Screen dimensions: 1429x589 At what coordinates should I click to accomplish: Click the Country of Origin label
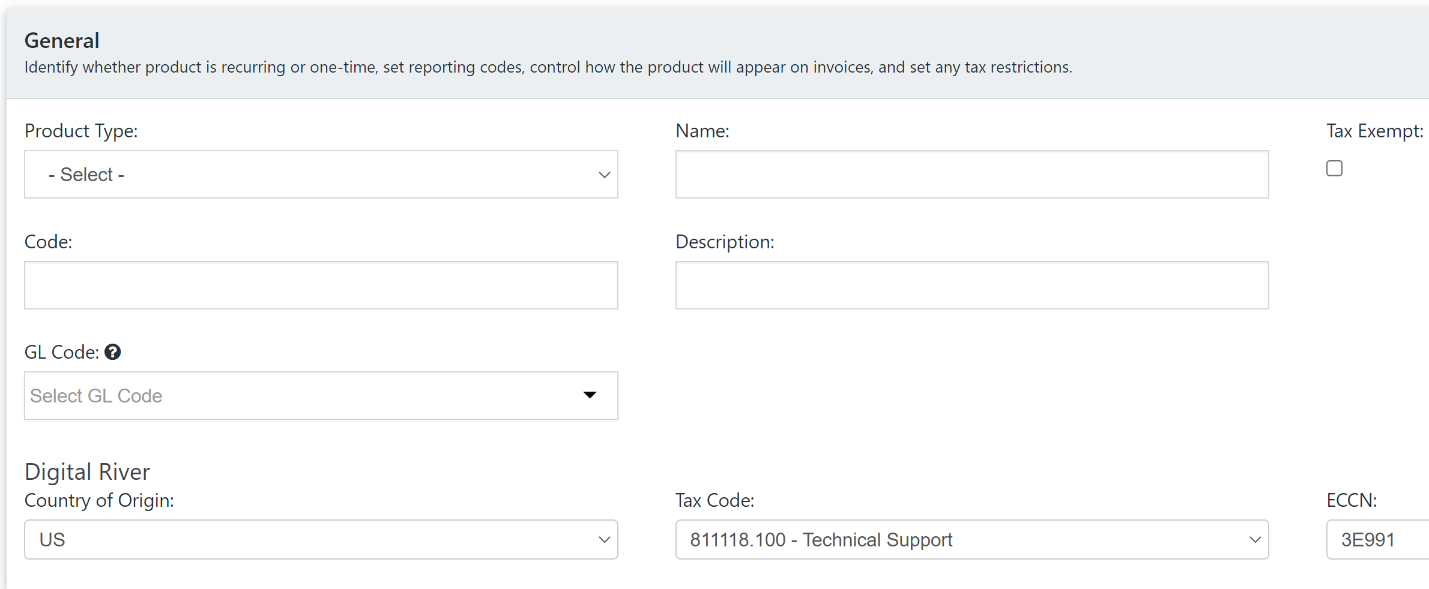99,500
